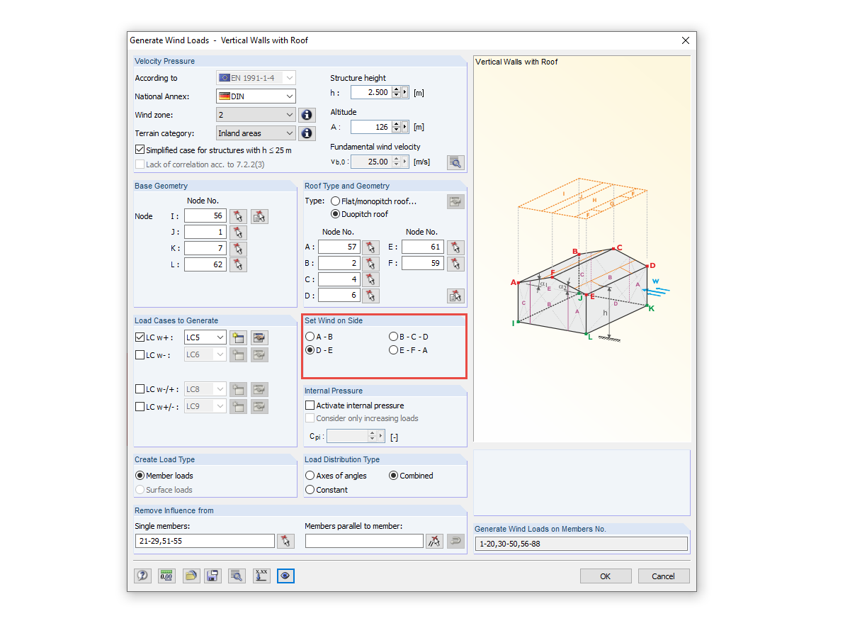Screen dimensions: 850x638
Task: Enable the LC w-/+ checkbox
Action: pyautogui.click(x=140, y=388)
